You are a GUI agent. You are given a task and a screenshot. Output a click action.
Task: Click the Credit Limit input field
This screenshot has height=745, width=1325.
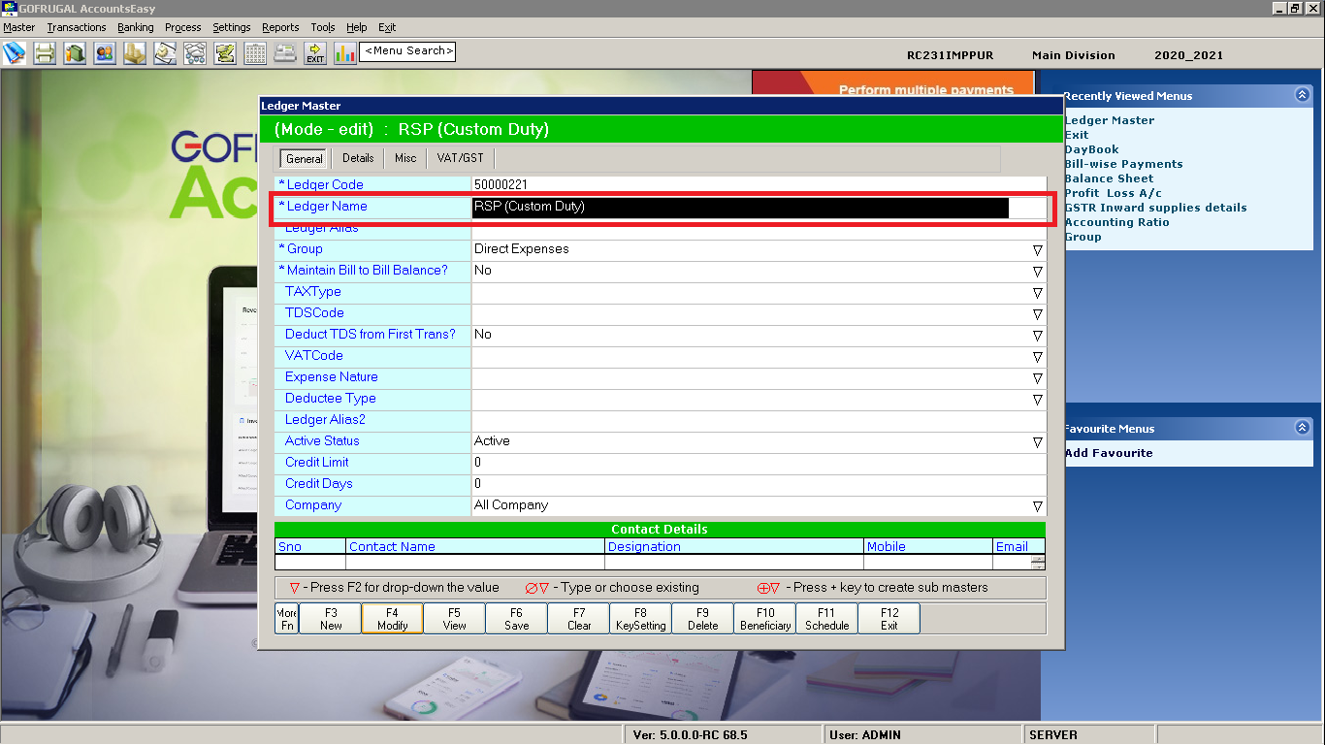coord(759,463)
